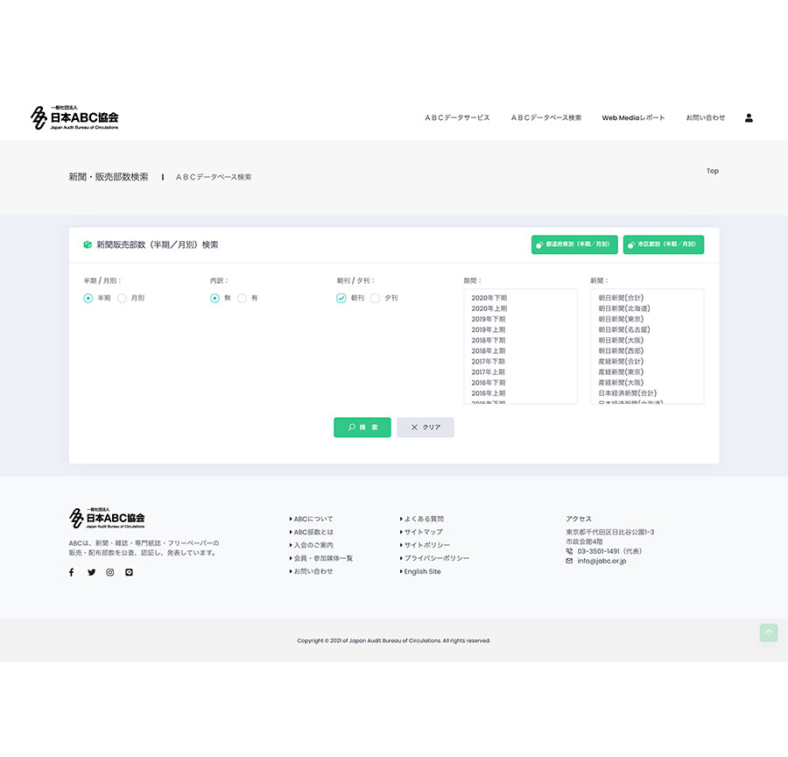Open the English Site footer link

pos(422,571)
